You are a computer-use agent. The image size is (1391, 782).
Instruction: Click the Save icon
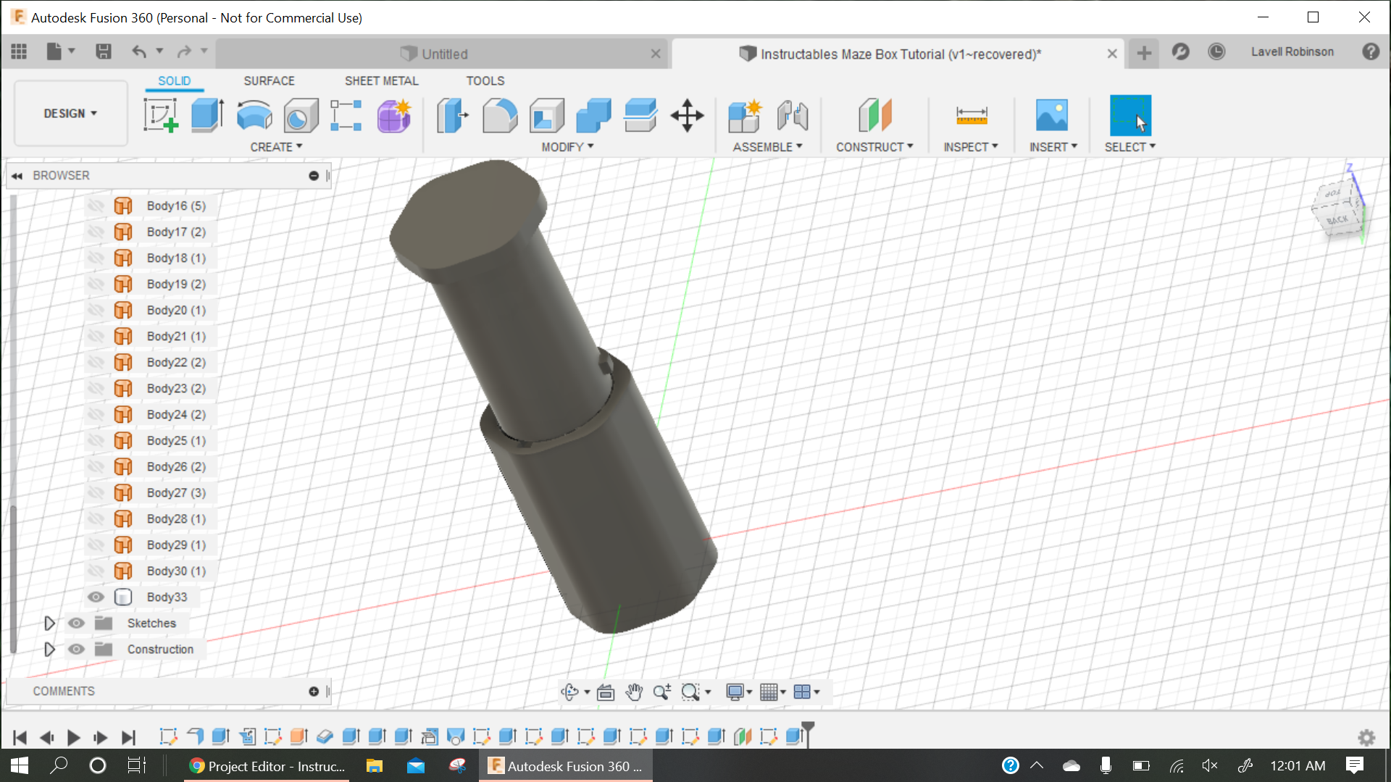104,51
